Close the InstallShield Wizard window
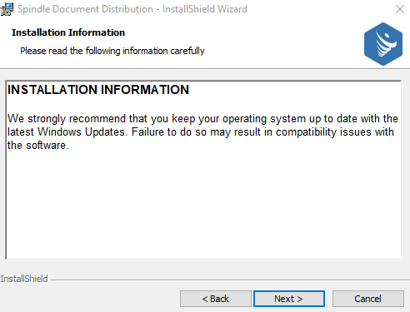The image size is (410, 312). [400, 9]
